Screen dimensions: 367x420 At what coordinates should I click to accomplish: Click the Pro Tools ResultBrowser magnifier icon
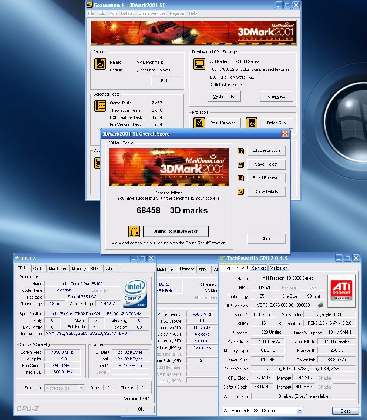click(199, 123)
